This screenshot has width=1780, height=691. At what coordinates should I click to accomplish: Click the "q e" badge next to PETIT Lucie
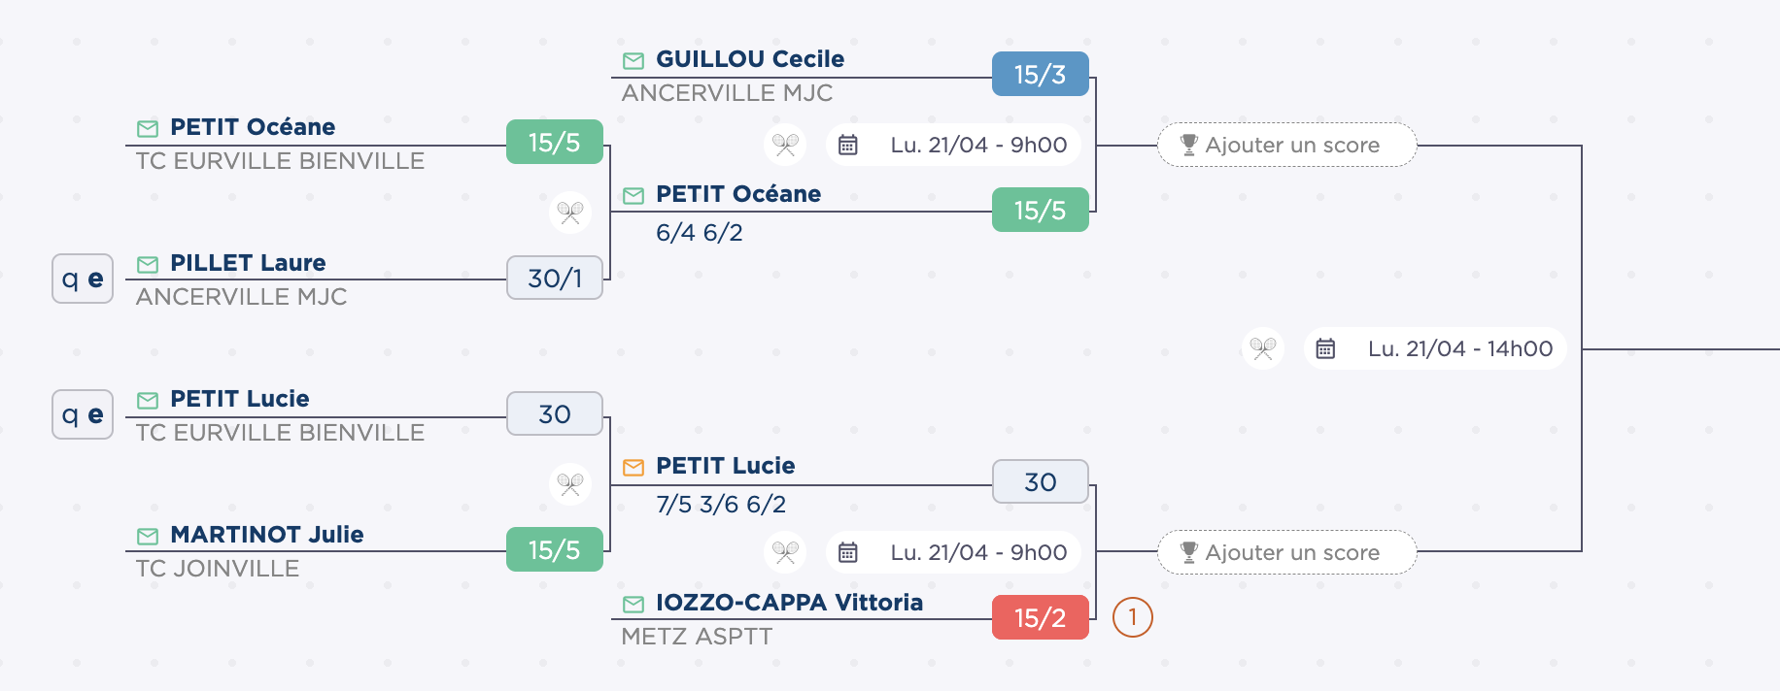[x=83, y=414]
